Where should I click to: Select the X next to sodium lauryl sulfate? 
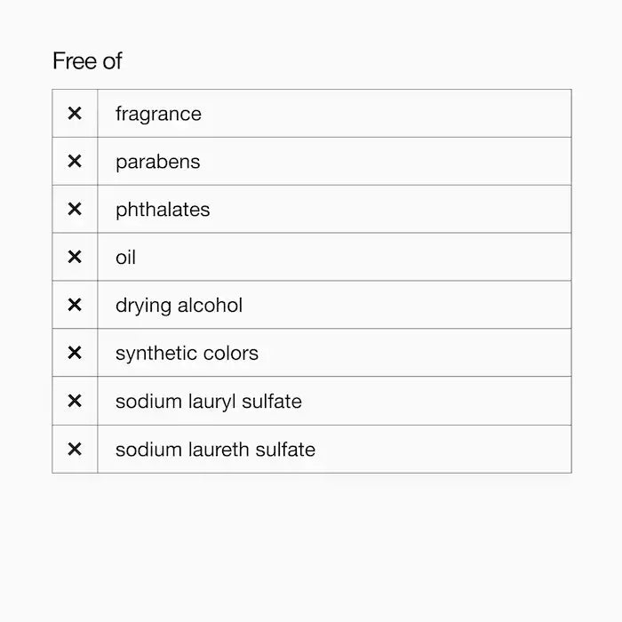(x=75, y=402)
